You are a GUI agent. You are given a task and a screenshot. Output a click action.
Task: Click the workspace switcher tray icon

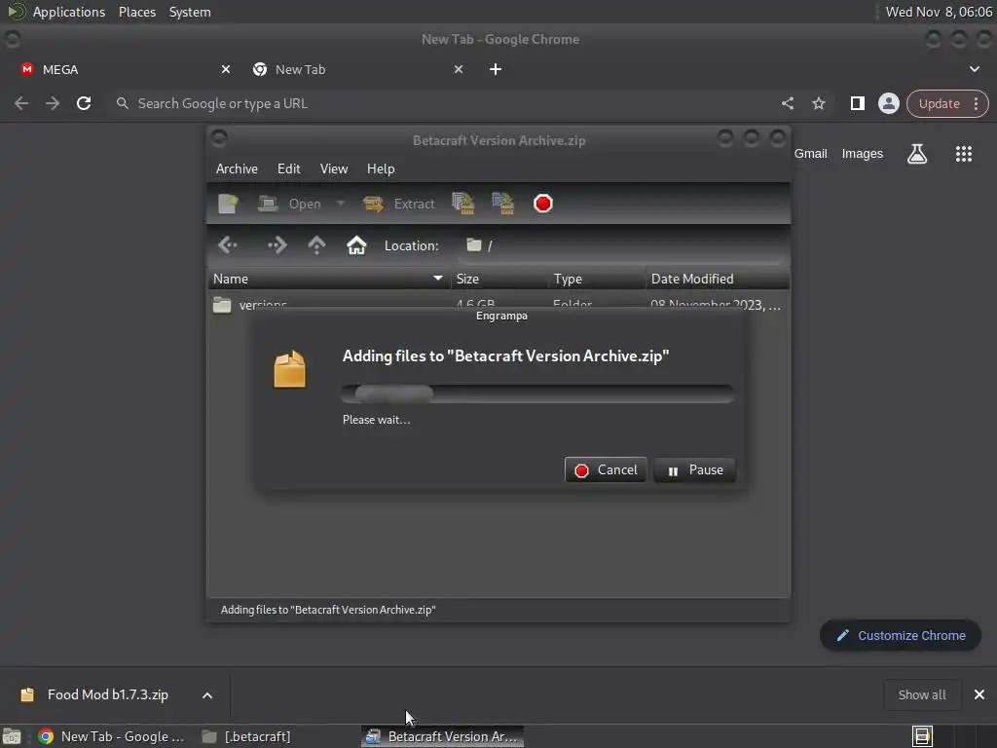coord(922,736)
